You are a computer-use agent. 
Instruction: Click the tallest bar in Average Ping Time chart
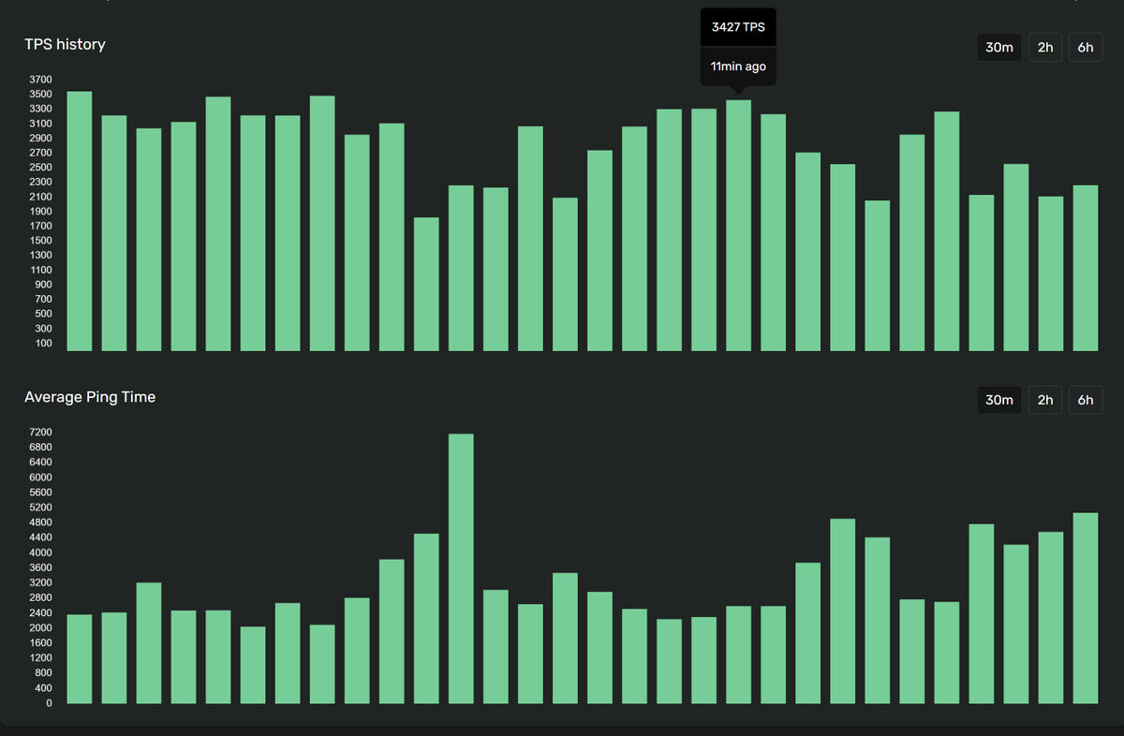pyautogui.click(x=461, y=568)
